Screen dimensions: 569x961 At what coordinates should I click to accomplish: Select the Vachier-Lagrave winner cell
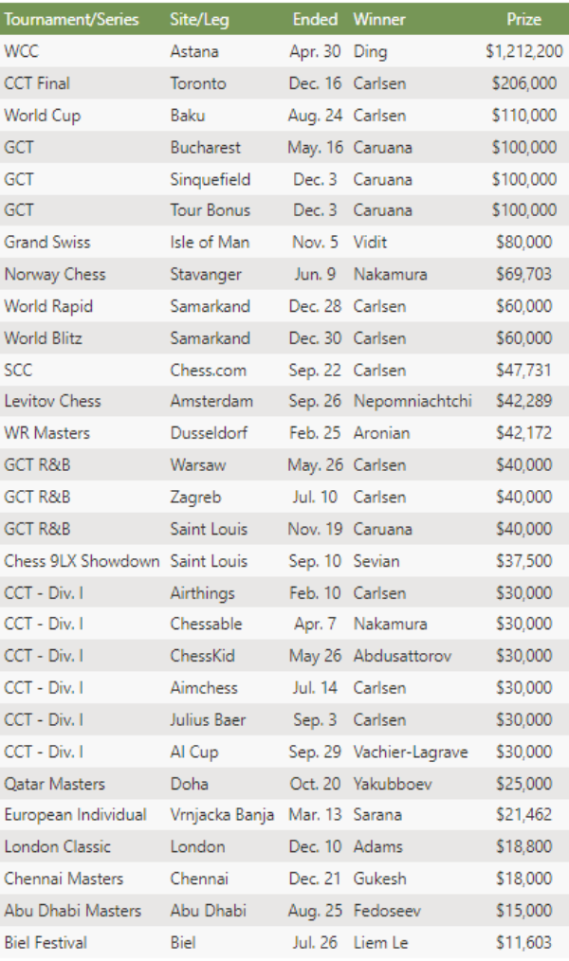(411, 752)
